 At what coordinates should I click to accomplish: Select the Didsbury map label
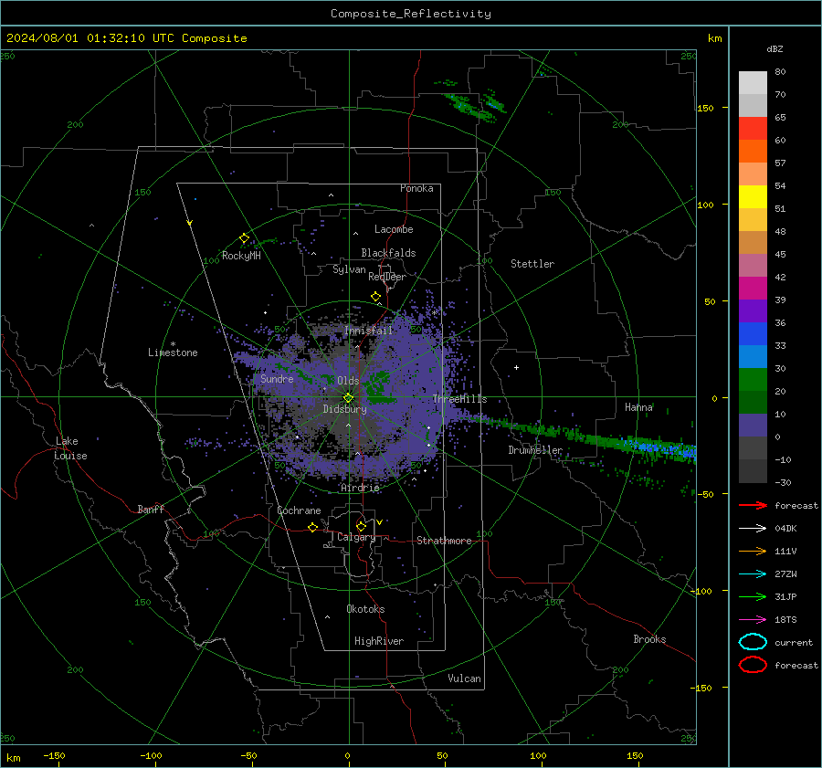point(344,409)
